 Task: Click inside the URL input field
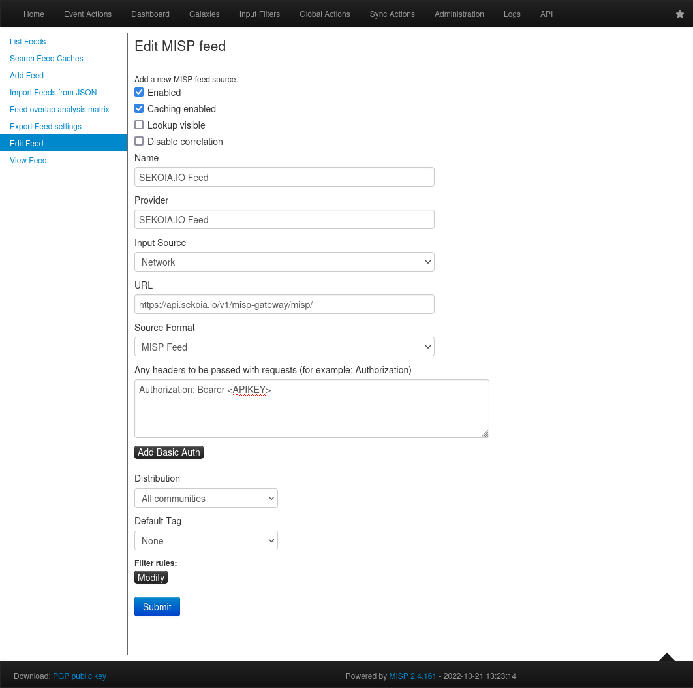284,304
